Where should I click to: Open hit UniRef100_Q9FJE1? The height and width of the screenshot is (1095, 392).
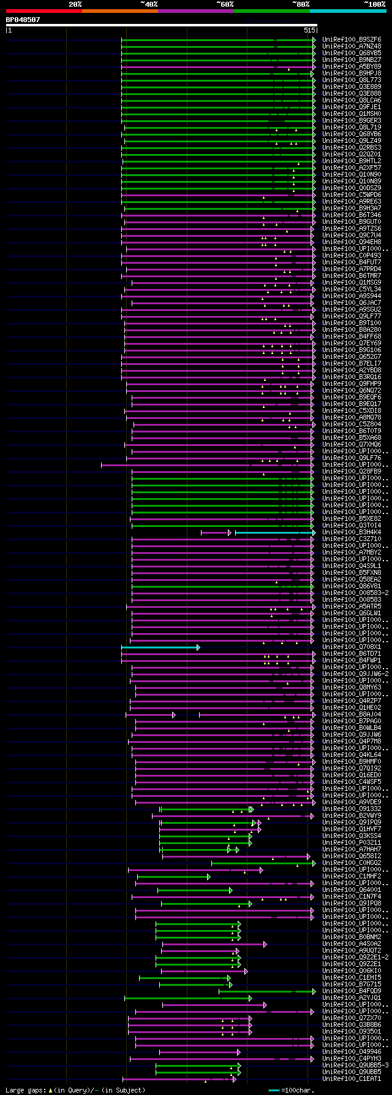pyautogui.click(x=352, y=107)
